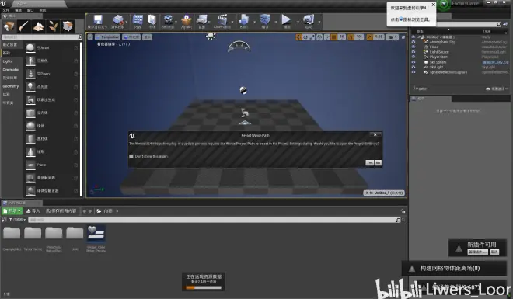513x299 pixels.
Task: Click the Modes panel class search field
Action: pyautogui.click(x=42, y=37)
